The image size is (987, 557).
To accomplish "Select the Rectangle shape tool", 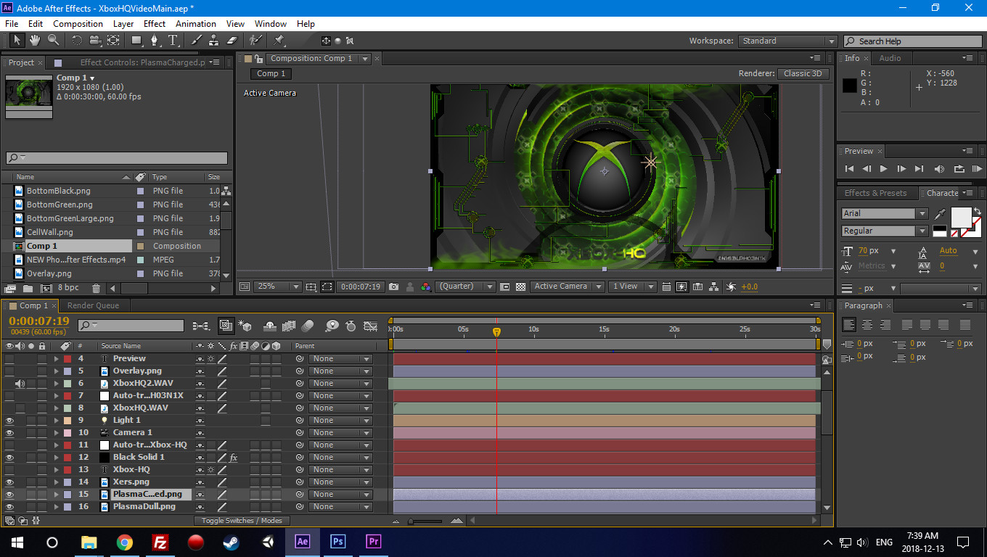I will [136, 41].
